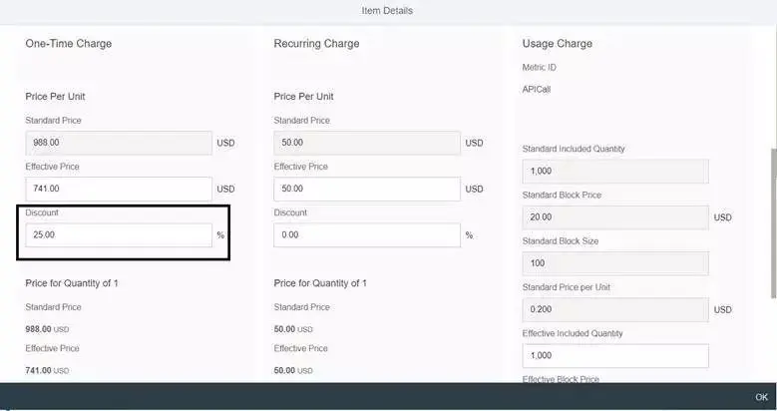The image size is (777, 411).
Task: Edit Effective Included Quantity field 1,000
Action: click(x=615, y=355)
